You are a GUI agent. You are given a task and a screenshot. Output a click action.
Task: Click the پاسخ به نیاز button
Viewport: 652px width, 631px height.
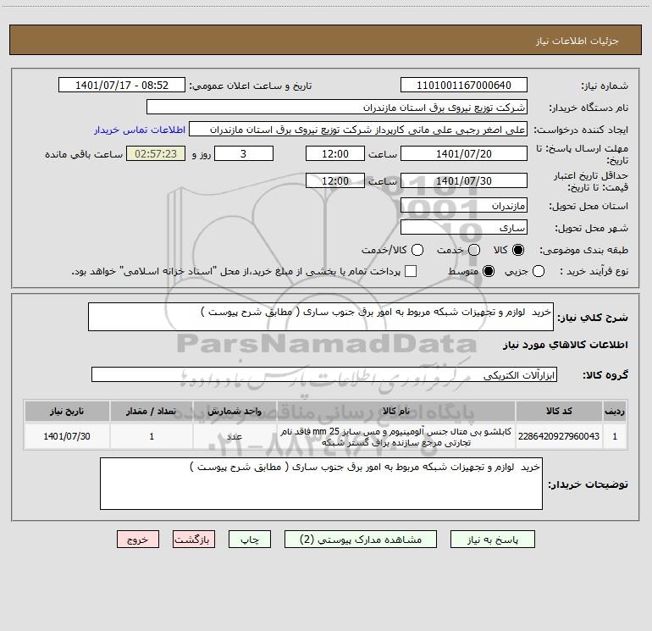click(x=493, y=540)
